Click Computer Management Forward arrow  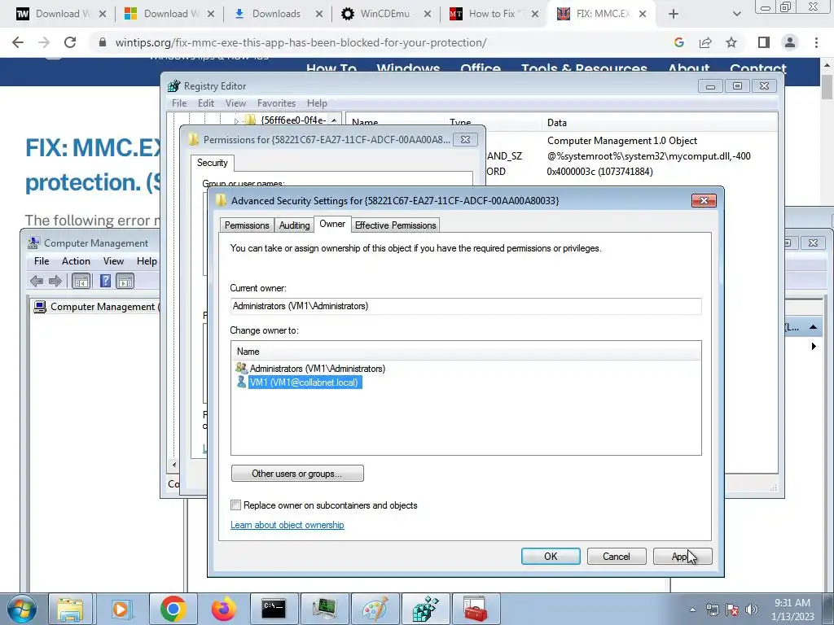pyautogui.click(x=55, y=281)
